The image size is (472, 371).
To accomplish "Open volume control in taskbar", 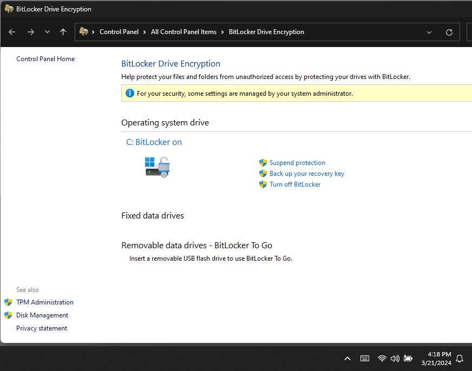I will [x=395, y=359].
